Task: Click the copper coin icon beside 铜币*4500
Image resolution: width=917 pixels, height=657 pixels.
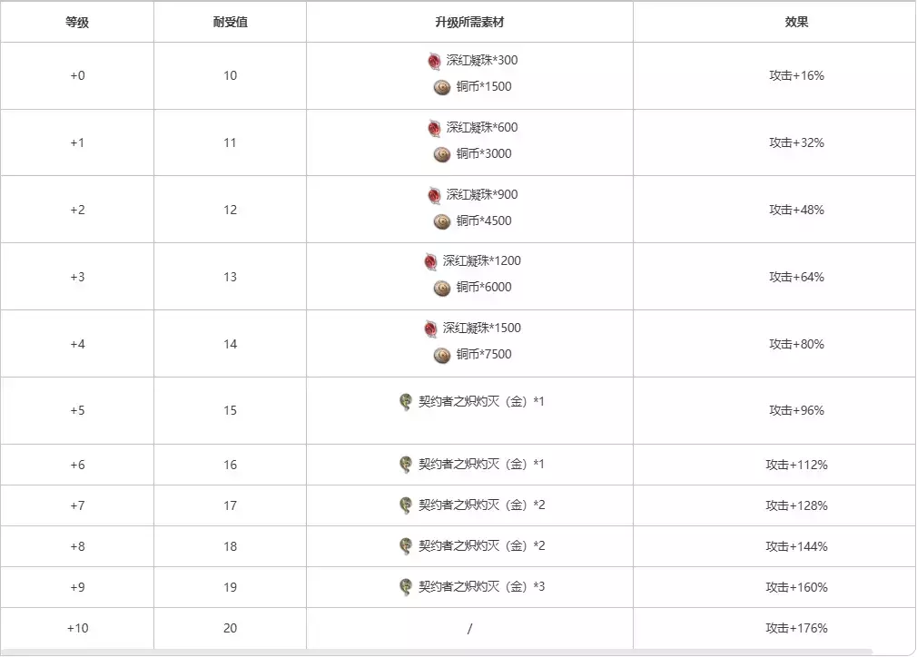Action: click(x=441, y=221)
